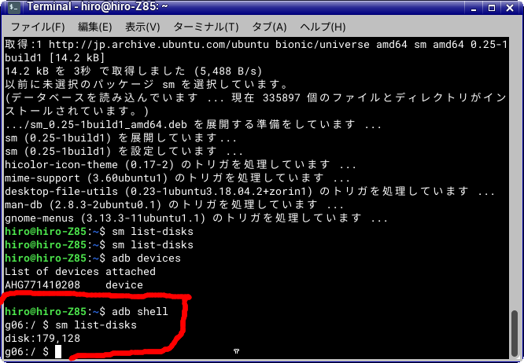This screenshot has height=363, width=524.
Task: Click the 'hicolor-icon-theme (0.17-2)' line
Action: point(180,164)
